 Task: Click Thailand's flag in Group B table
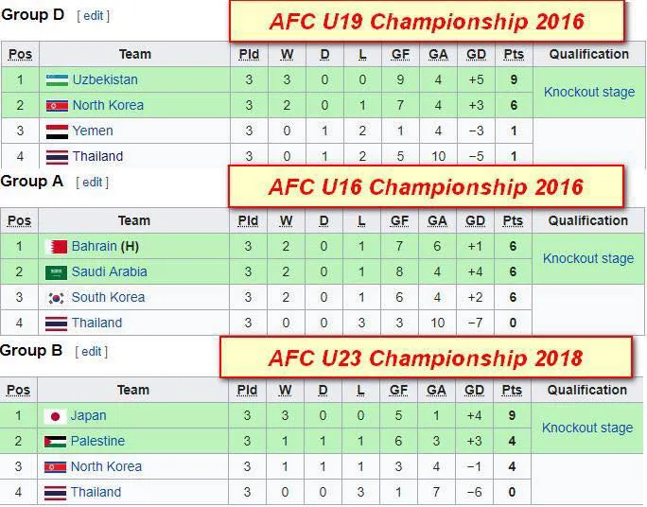(x=54, y=493)
